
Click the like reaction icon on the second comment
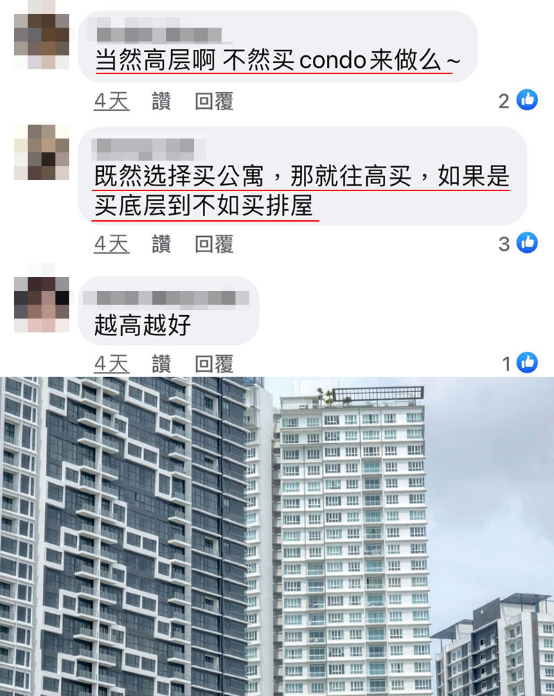click(527, 243)
